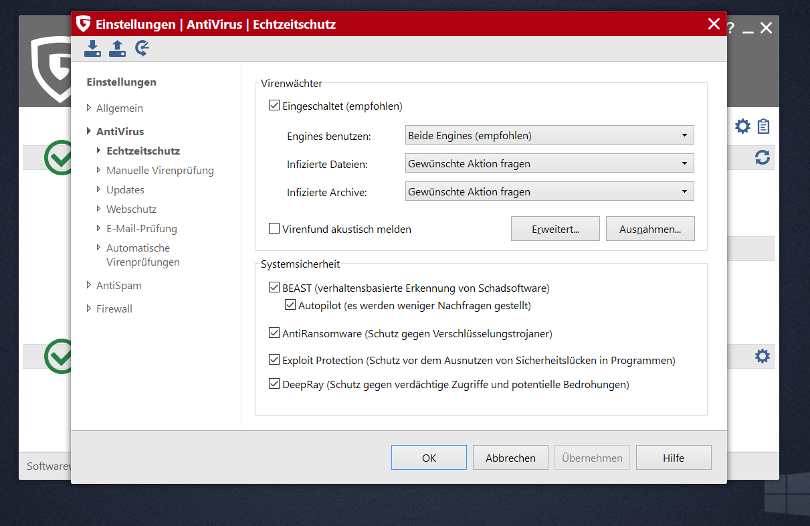The image size is (810, 526).
Task: Click lower gear icon in background window
Action: tap(763, 356)
